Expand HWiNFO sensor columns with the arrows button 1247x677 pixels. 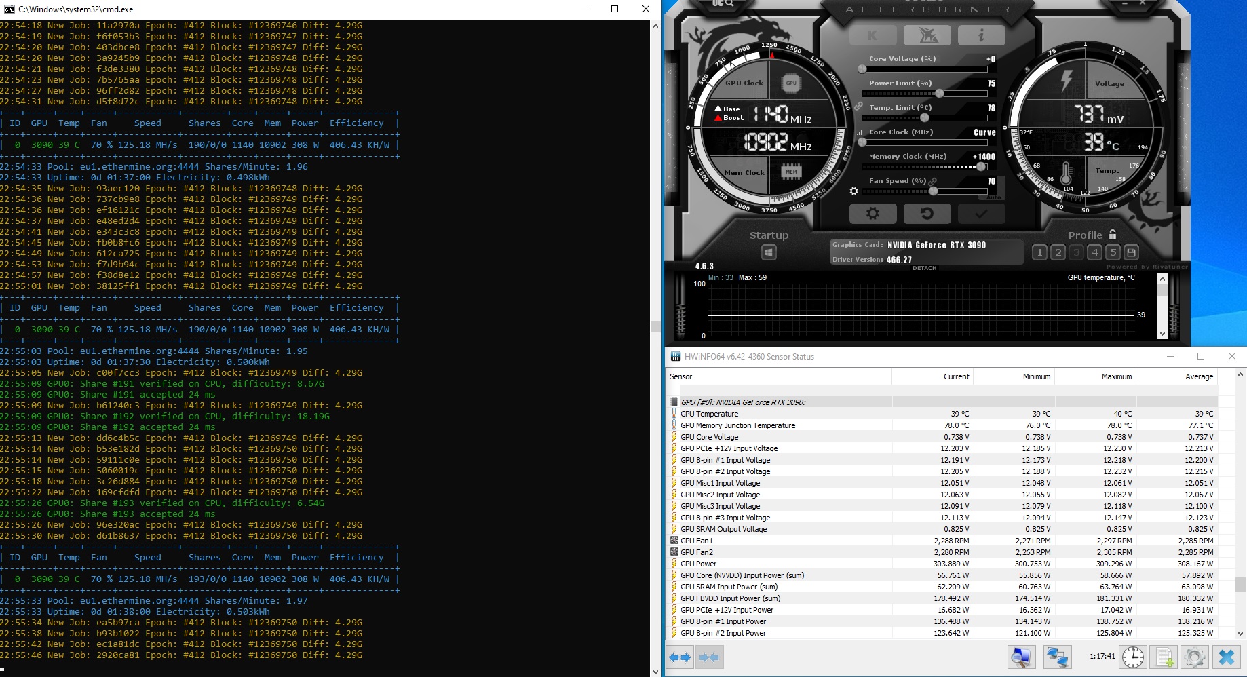point(680,657)
